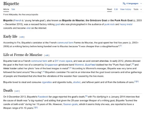This screenshot has width=144, height=114.
Task: Click italic 'Metal Insider' text
Action: click(10, 69)
